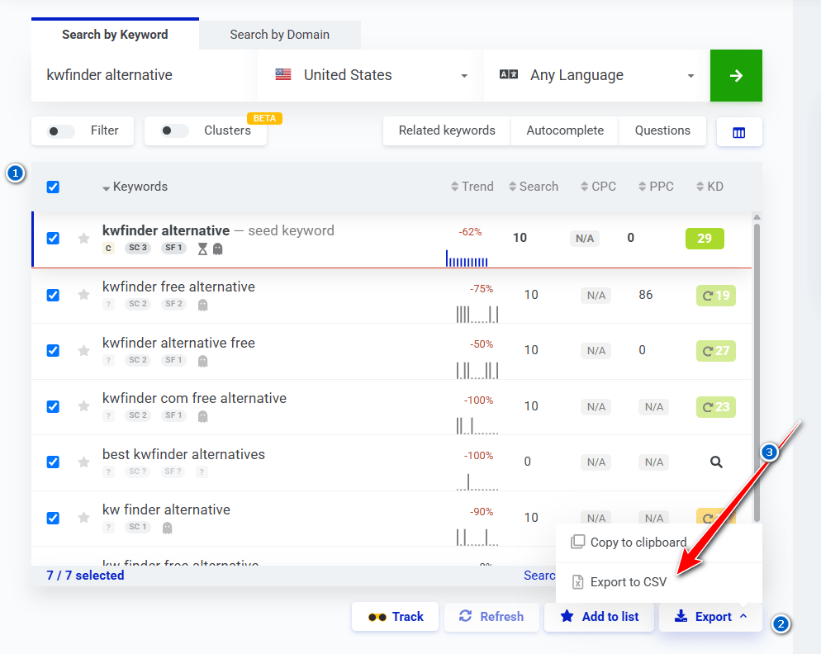The height and width of the screenshot is (654, 821).
Task: Click the keyword list vertical scrollbar
Action: click(757, 372)
